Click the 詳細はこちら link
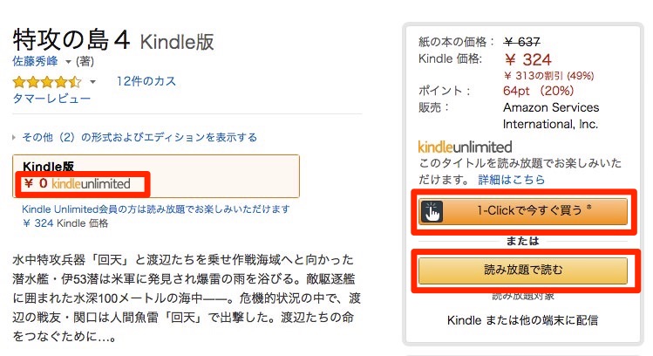The image size is (653, 356). pyautogui.click(x=511, y=179)
